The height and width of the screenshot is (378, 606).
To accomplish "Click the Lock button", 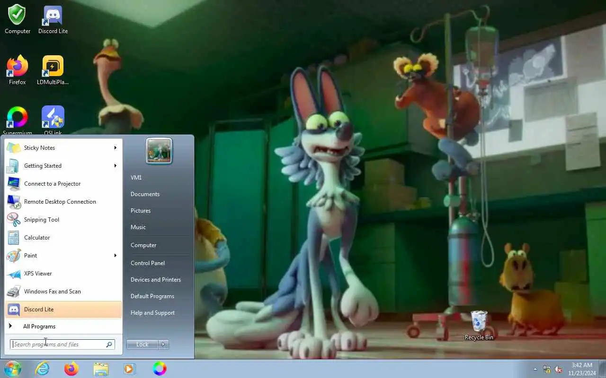I will pyautogui.click(x=143, y=344).
